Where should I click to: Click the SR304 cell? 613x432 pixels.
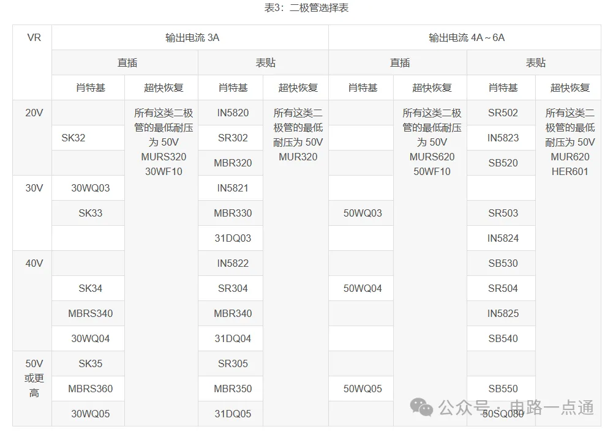pos(231,288)
